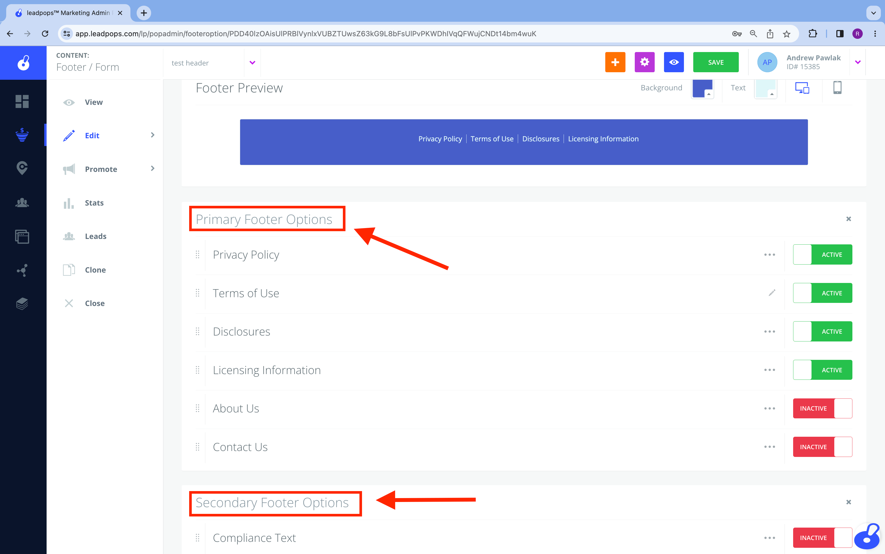Activate the About Us toggle

(x=822, y=409)
